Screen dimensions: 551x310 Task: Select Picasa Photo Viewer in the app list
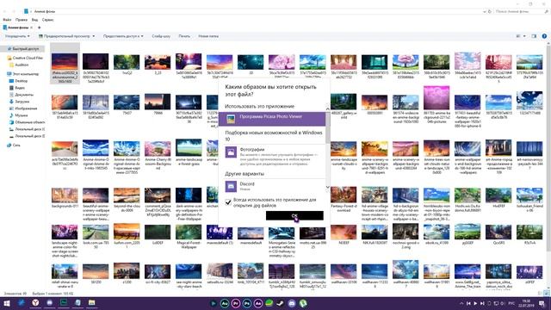pos(272,119)
